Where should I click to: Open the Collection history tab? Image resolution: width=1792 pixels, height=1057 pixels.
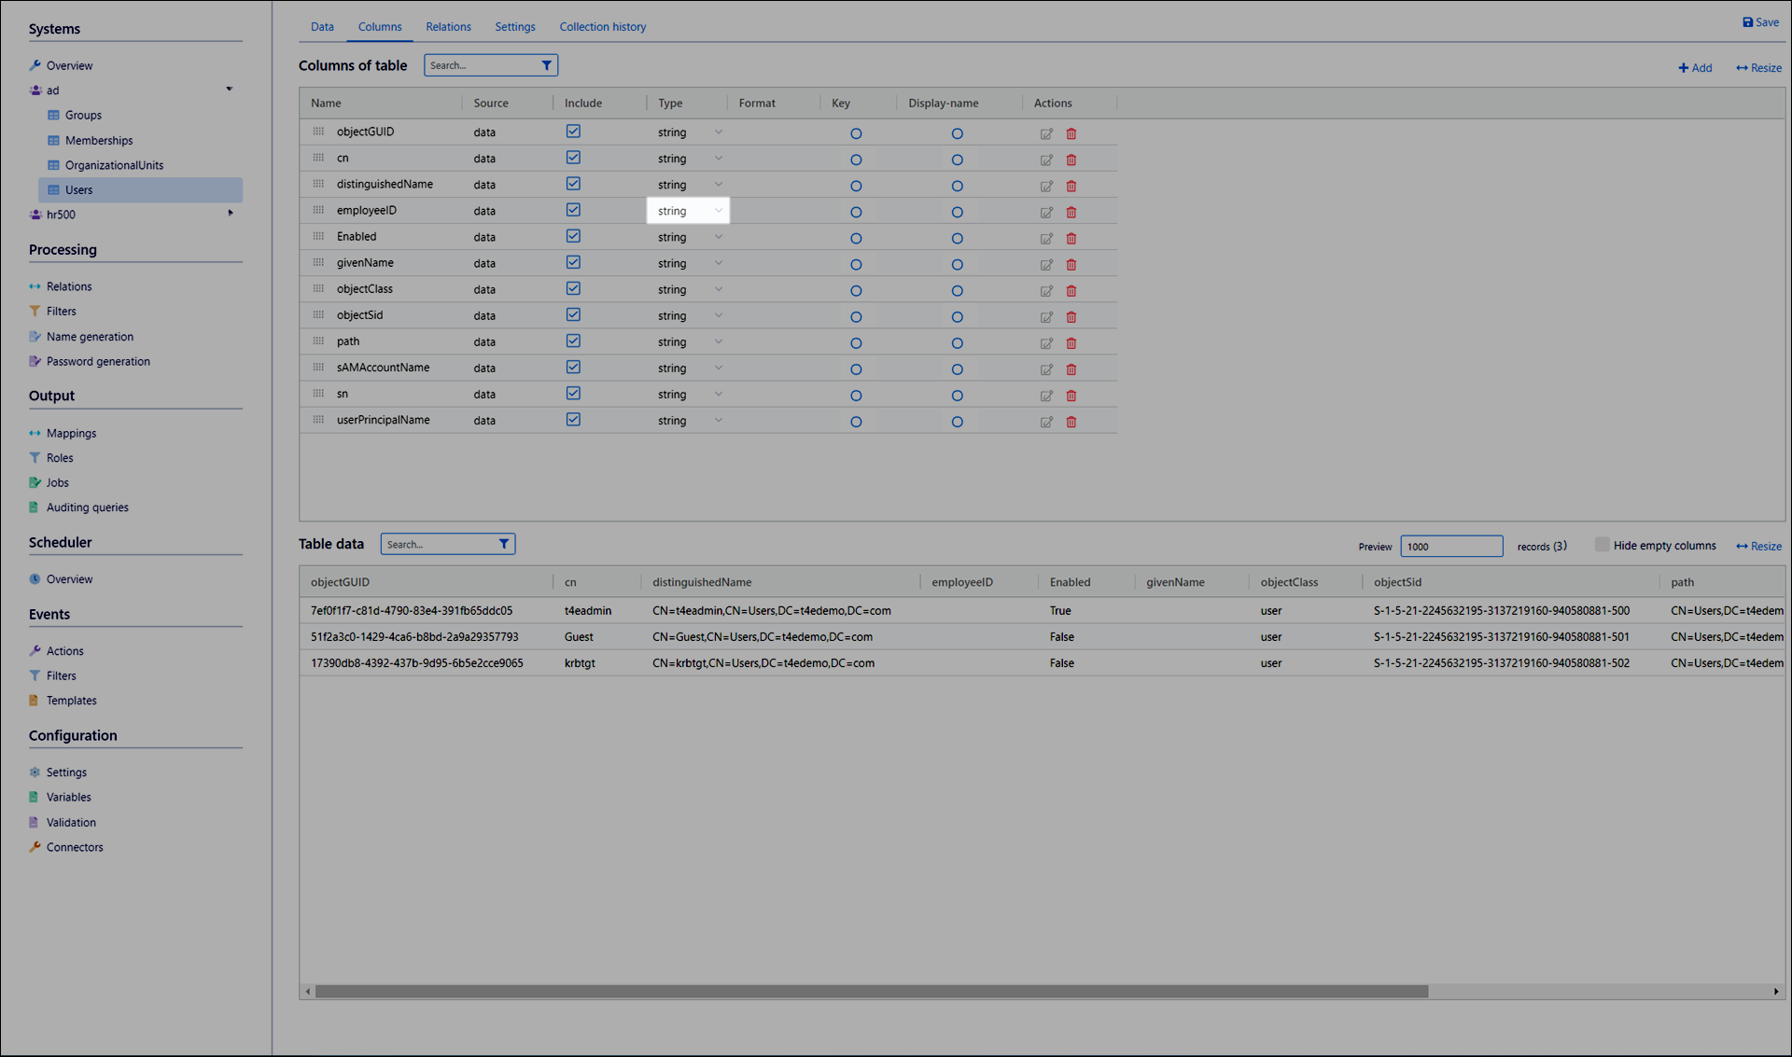602,27
